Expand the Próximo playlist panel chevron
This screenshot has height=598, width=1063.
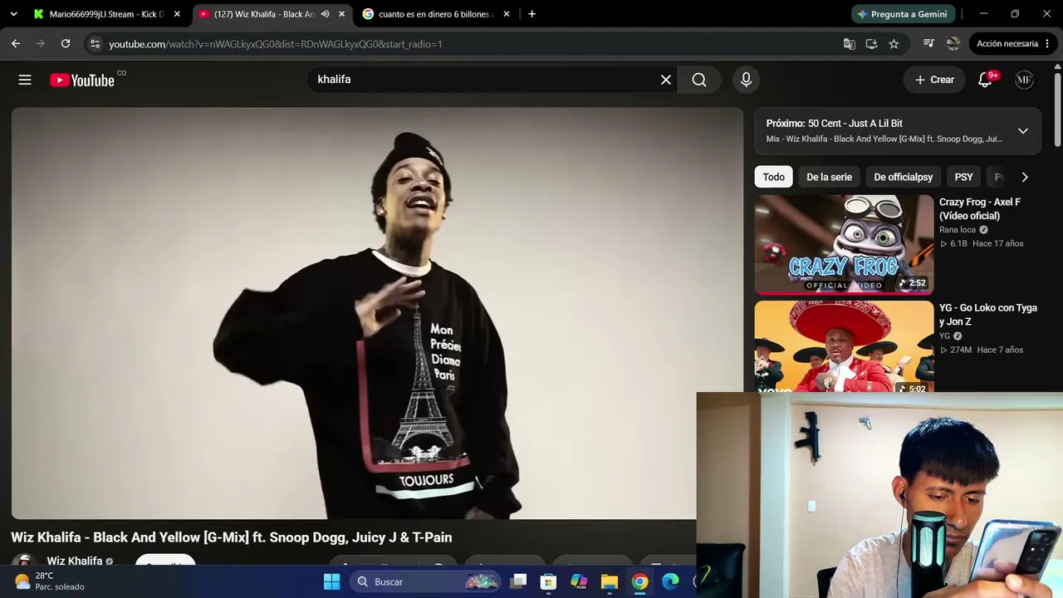tap(1023, 131)
